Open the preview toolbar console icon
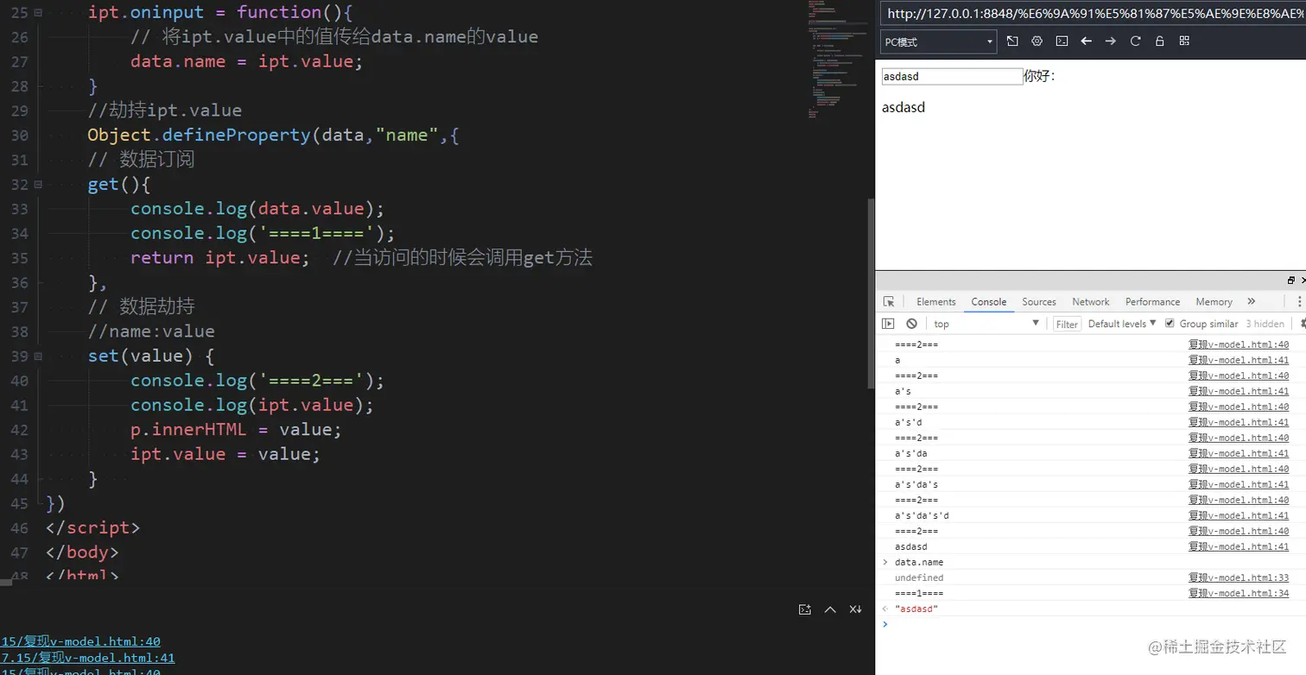The image size is (1306, 675). [x=1062, y=41]
